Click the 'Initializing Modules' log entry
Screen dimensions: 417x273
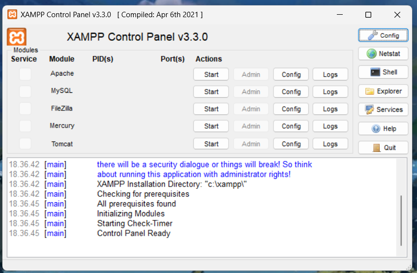[x=131, y=214]
